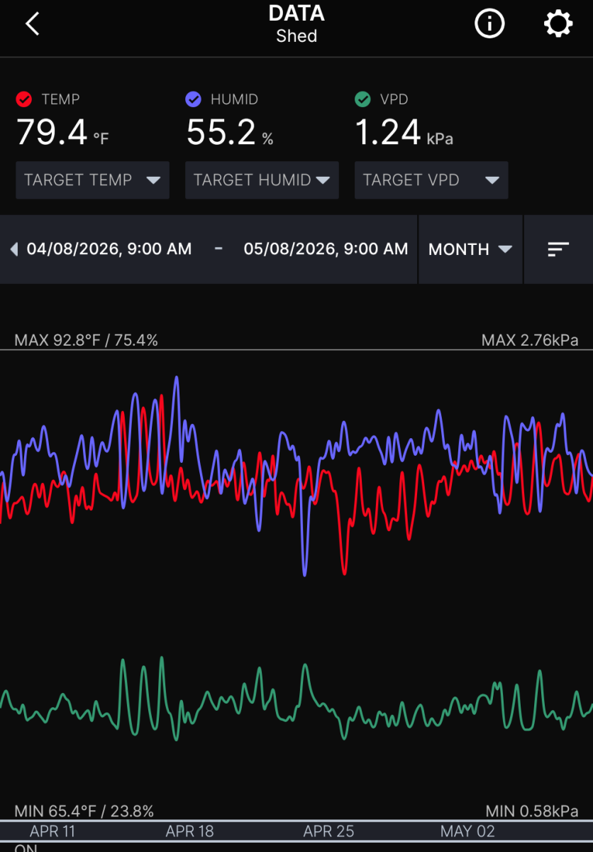Tap the Shed device title
This screenshot has height=852, width=593.
296,36
